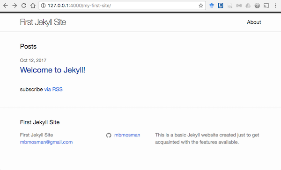The width and height of the screenshot is (281, 170).
Task: Open the browser home page
Action: coord(33,6)
